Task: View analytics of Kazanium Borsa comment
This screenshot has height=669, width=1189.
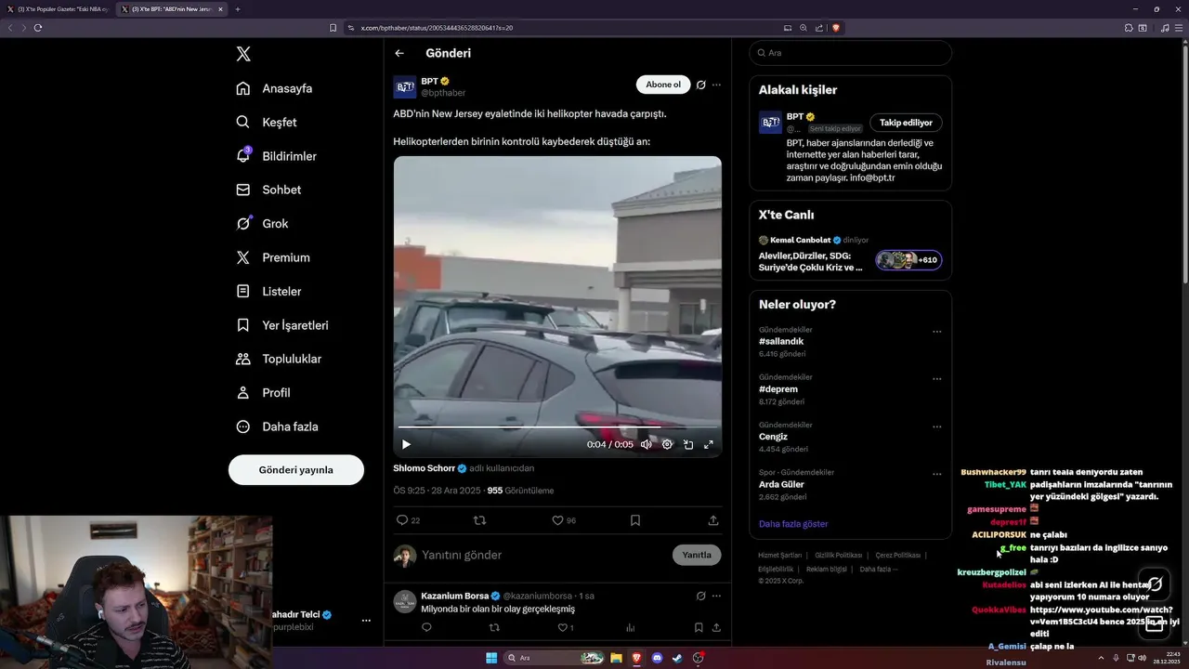Action: pos(630,627)
